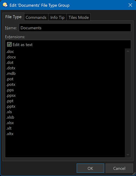Place cursor on the .pptx line
The width and height of the screenshot is (136, 176).
point(11,107)
